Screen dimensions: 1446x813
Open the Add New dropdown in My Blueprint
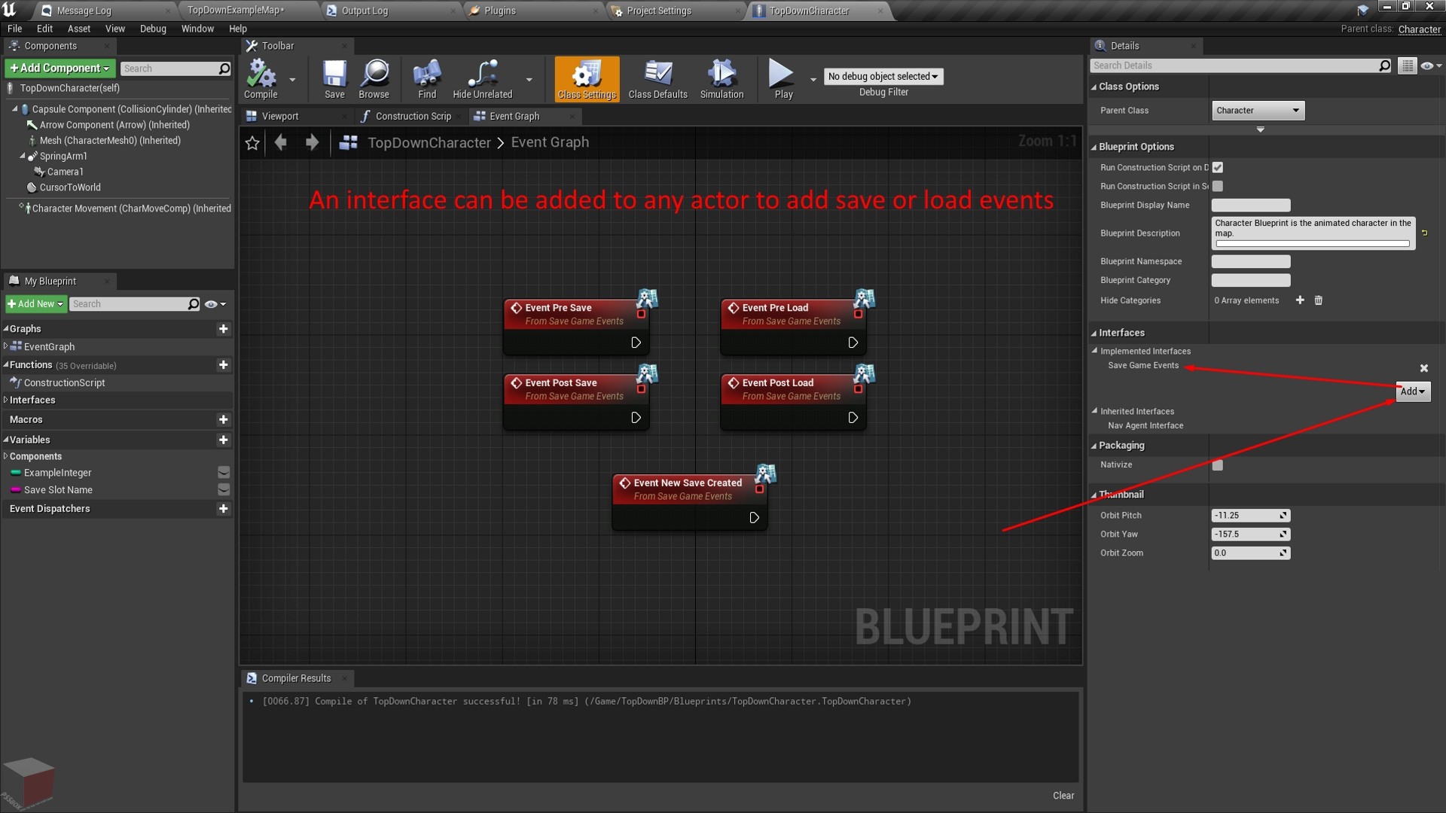36,304
